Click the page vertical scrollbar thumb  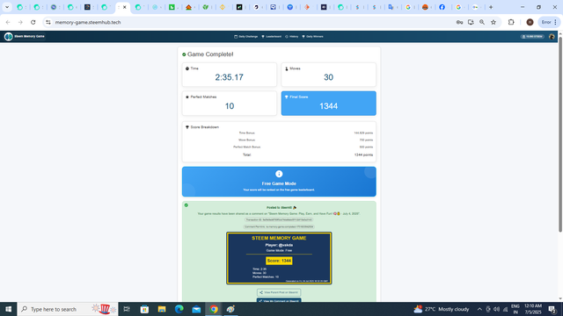pos(560,134)
